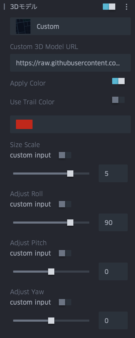Edit the Adjust Roll value field showing 90
This screenshot has width=135, height=338.
point(113,222)
